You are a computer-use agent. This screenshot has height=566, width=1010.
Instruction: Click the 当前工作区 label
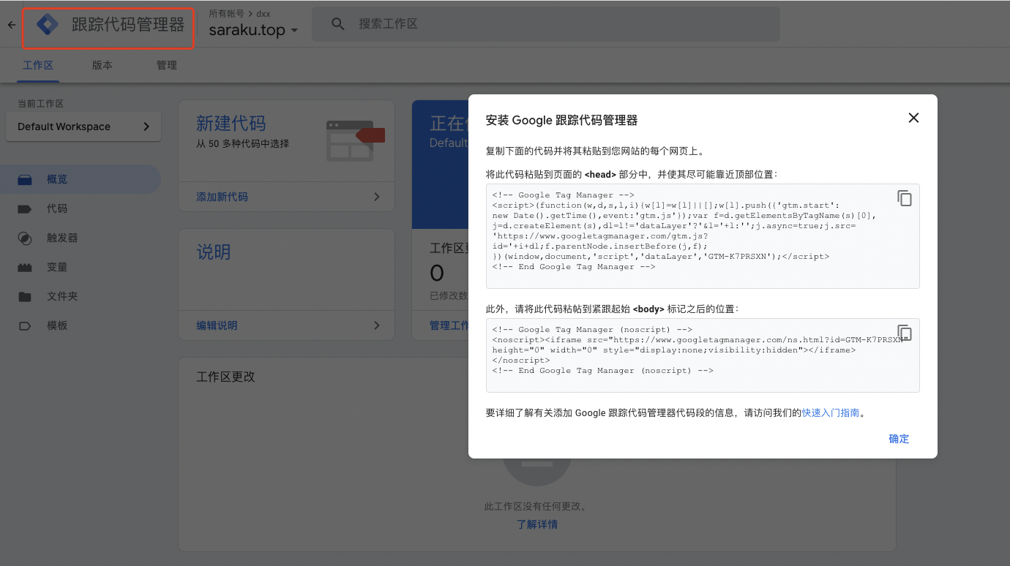[41, 104]
